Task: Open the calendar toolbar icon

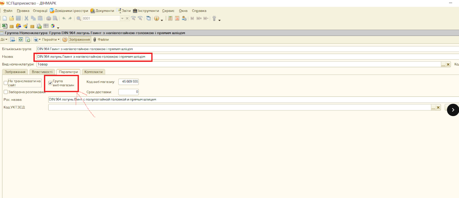Action: click(x=177, y=18)
